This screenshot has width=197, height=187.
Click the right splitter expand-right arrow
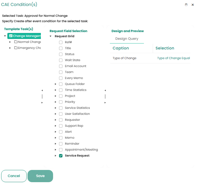click(105, 102)
